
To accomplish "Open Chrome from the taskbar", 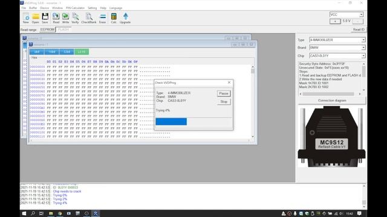I will (x=60, y=213).
